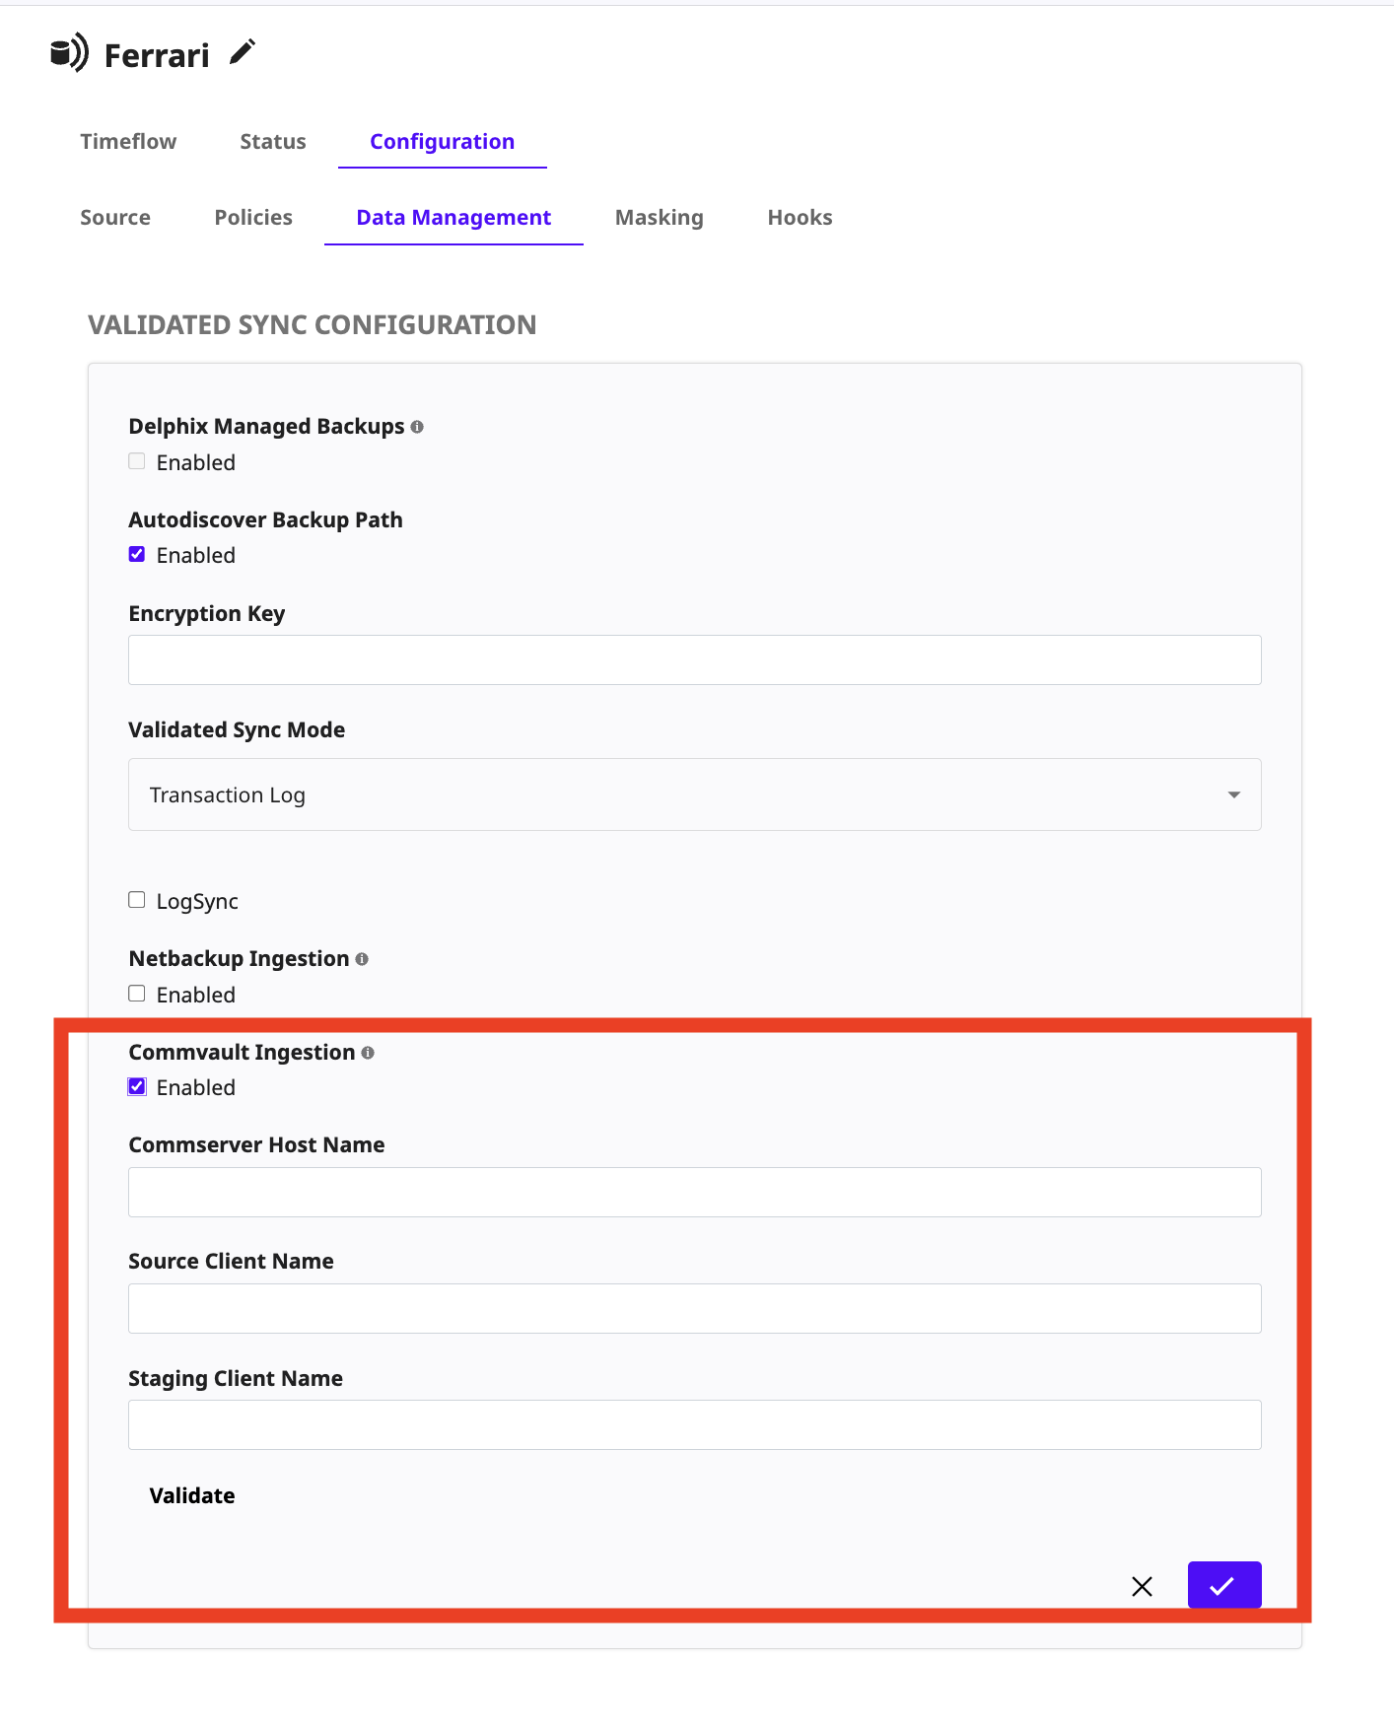Select the Hooks tab
Viewport: 1394px width, 1725px height.
click(799, 217)
